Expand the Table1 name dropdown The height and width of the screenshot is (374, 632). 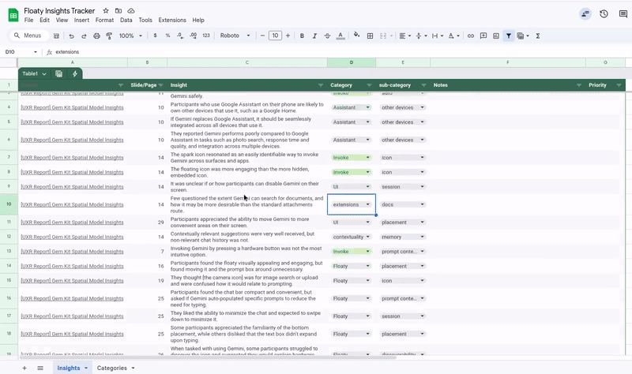pos(44,73)
